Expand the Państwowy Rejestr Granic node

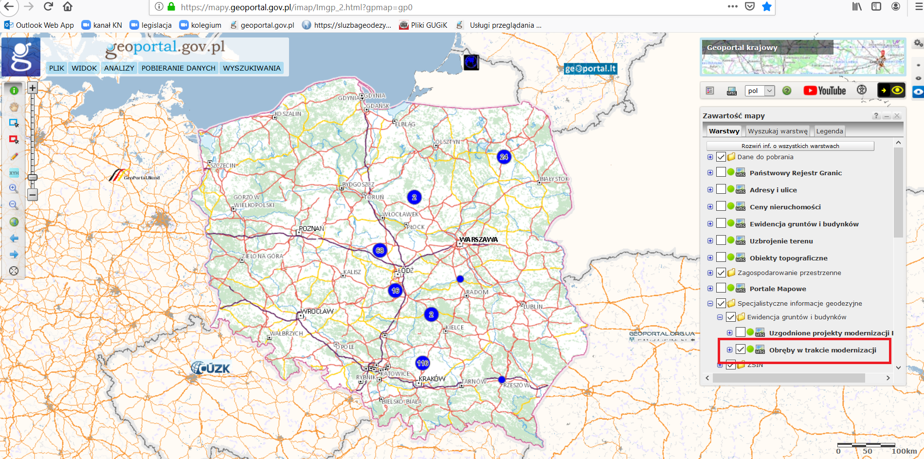click(x=710, y=173)
